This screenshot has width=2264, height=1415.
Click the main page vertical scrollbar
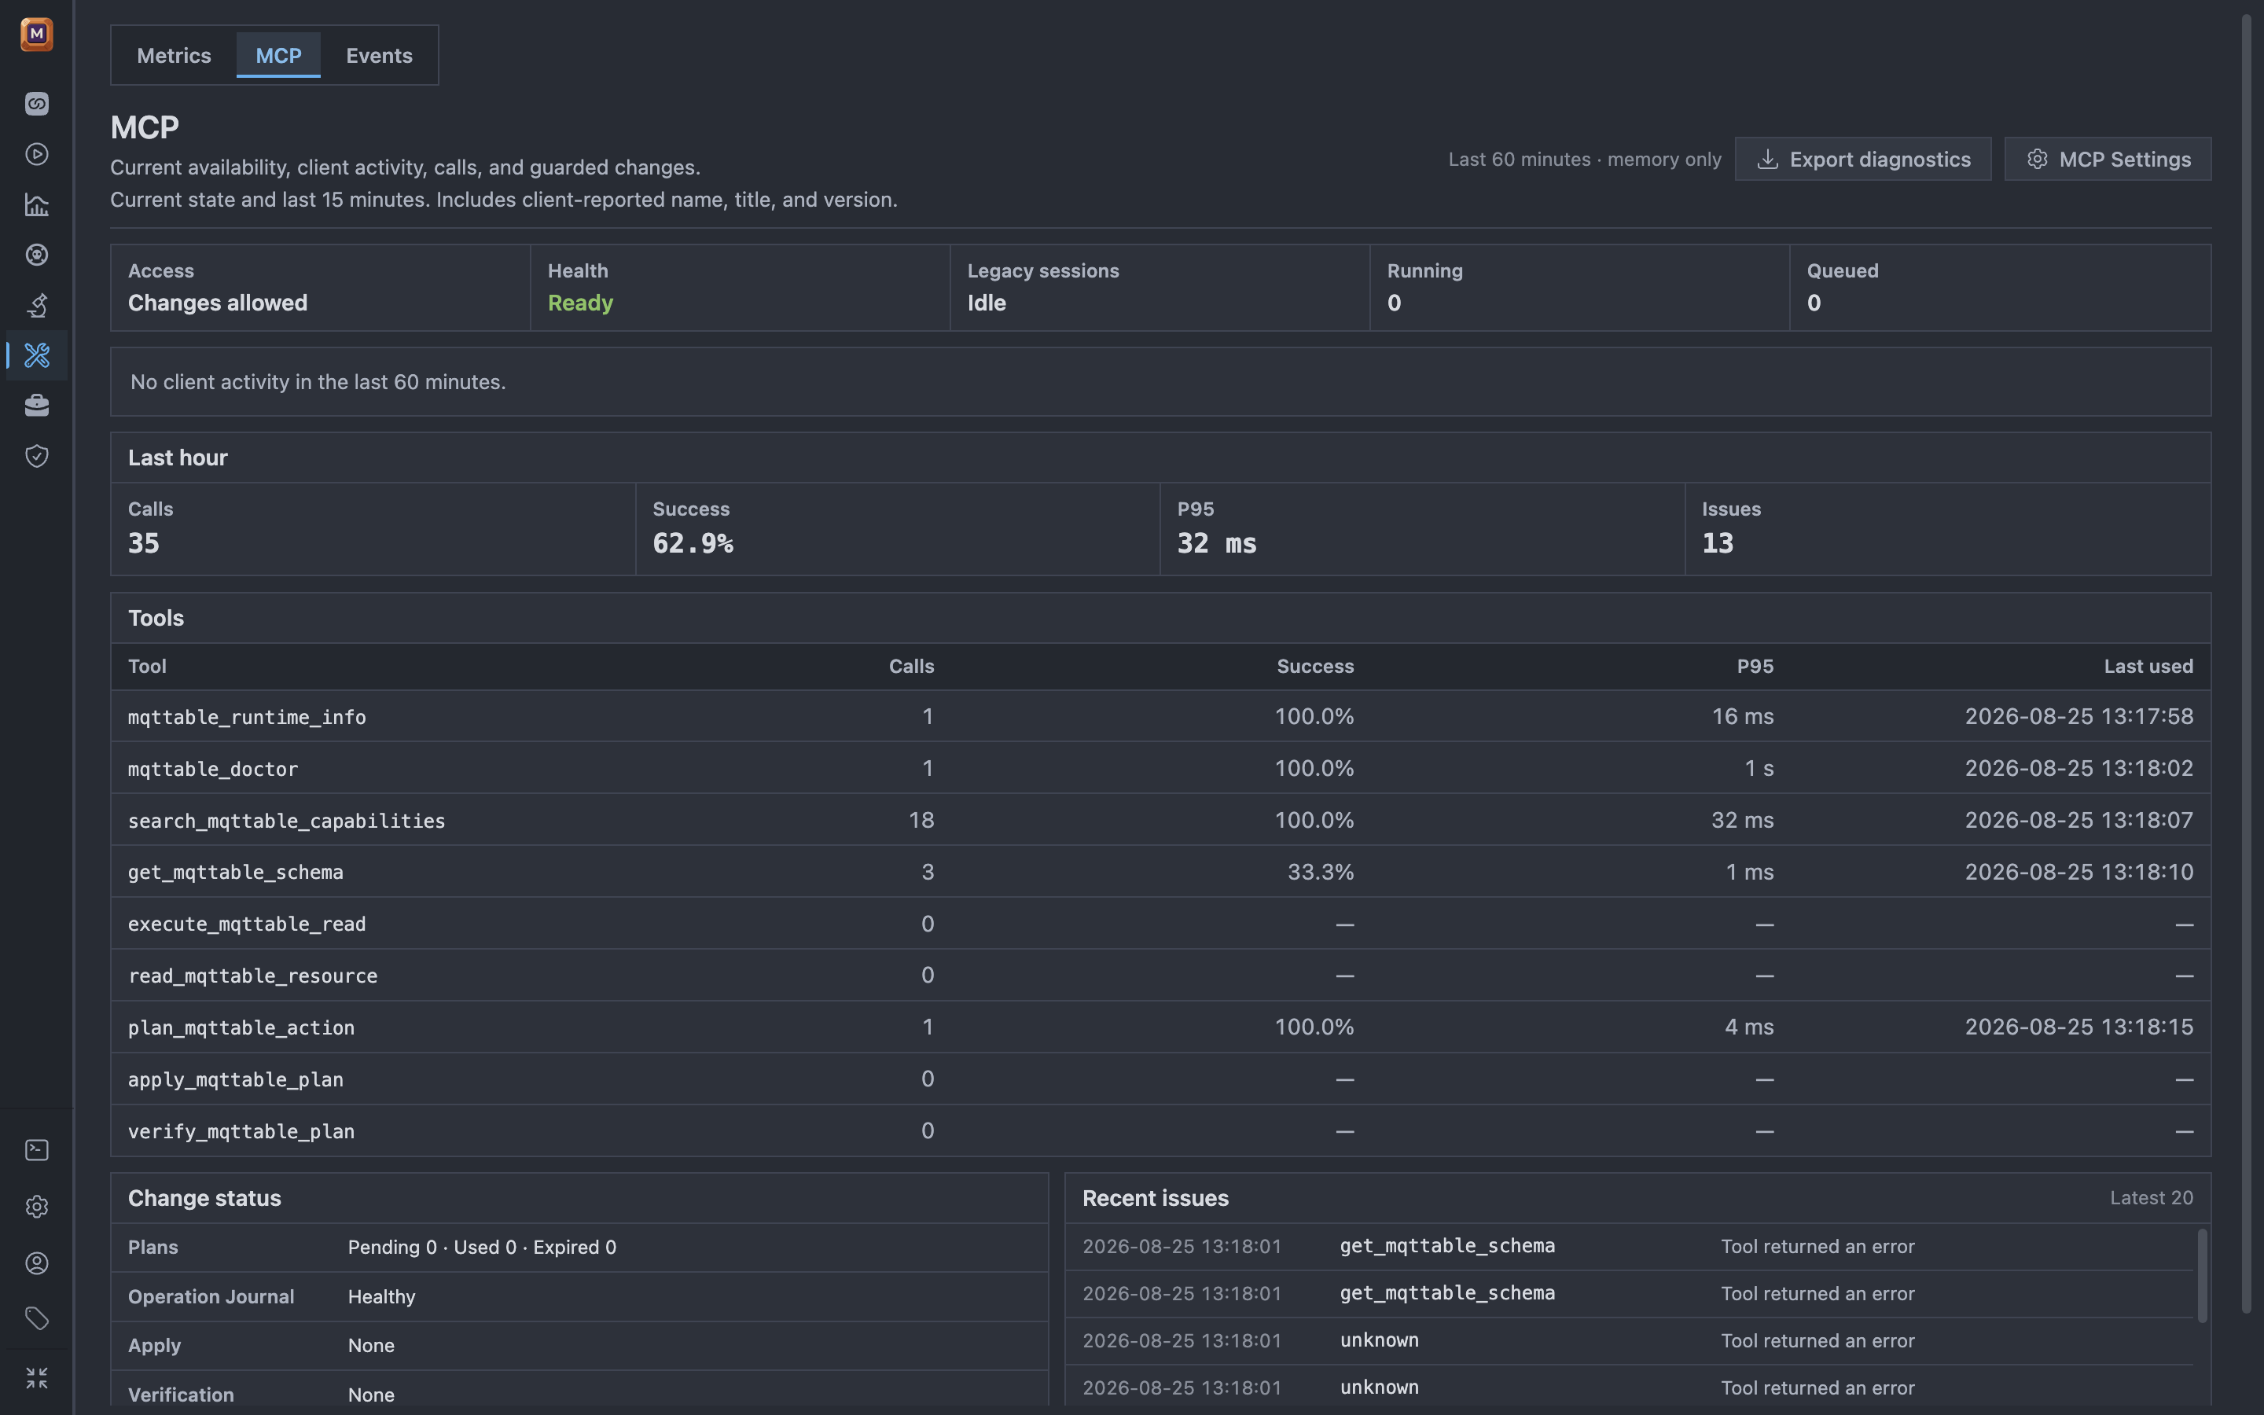[2246, 664]
